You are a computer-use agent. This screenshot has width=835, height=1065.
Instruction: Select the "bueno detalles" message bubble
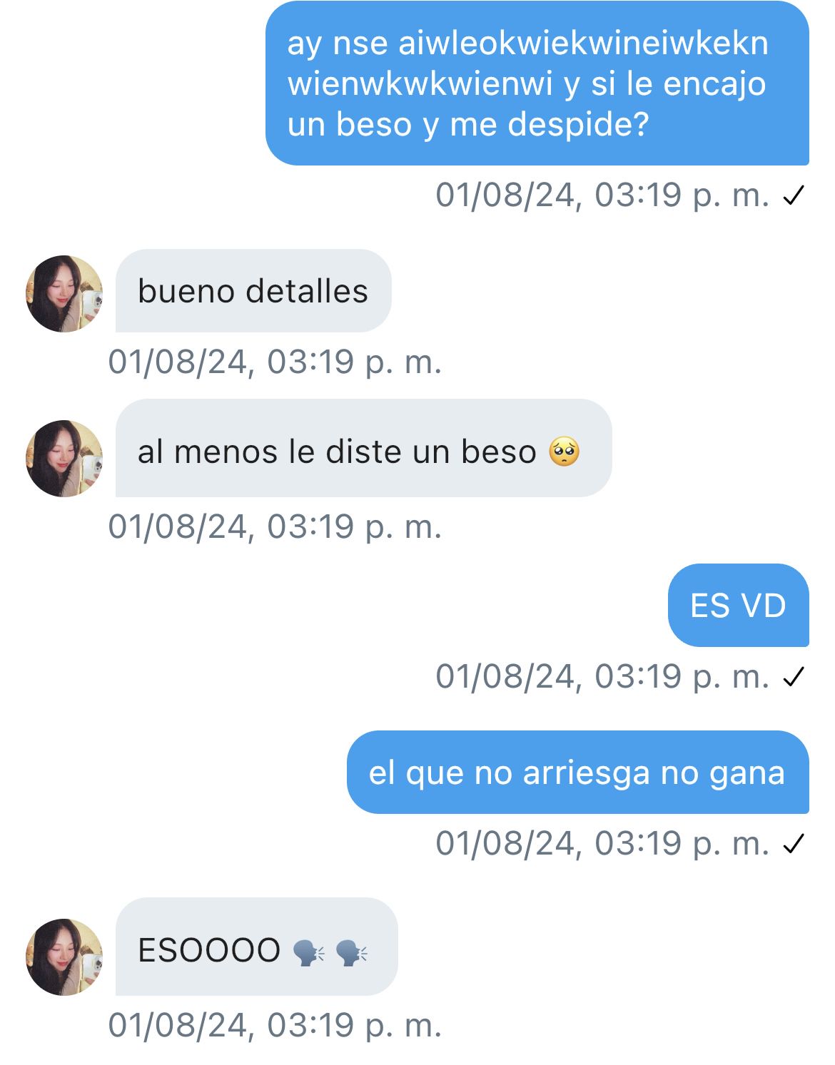[x=253, y=291]
